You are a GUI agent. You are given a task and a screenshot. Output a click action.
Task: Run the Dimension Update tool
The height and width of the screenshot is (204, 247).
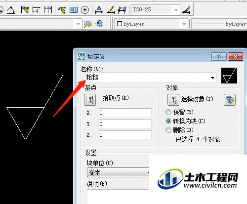pyautogui.click(x=122, y=10)
